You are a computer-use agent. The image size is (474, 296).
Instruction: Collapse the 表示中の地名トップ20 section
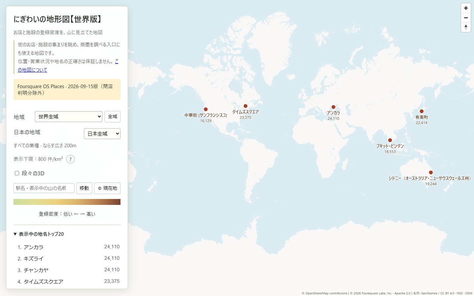(39, 234)
